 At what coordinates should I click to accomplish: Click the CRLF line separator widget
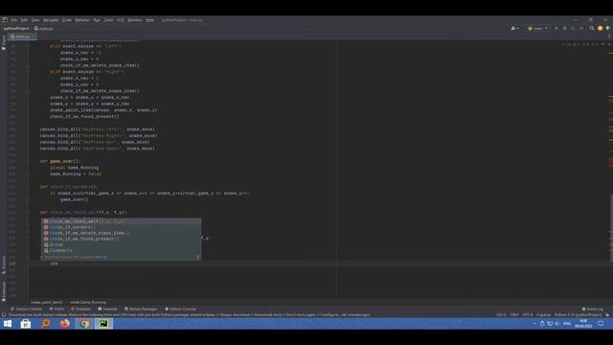pos(514,315)
